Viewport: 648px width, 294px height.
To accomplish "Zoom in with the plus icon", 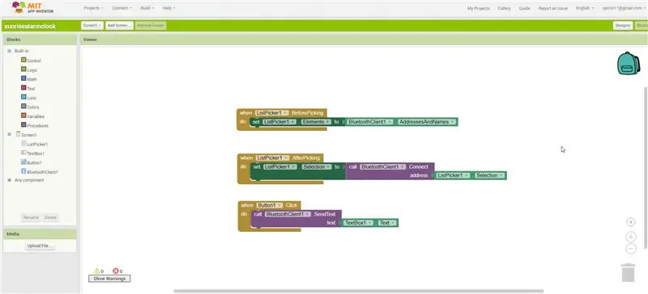I will (x=631, y=237).
